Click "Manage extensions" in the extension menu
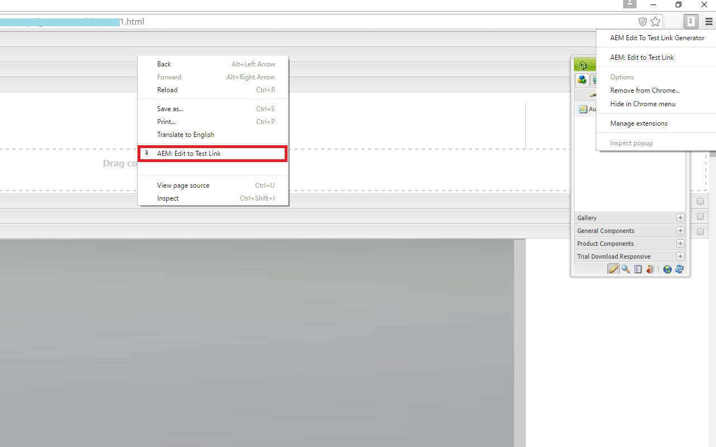Screen dimensions: 716x447 [x=639, y=123]
